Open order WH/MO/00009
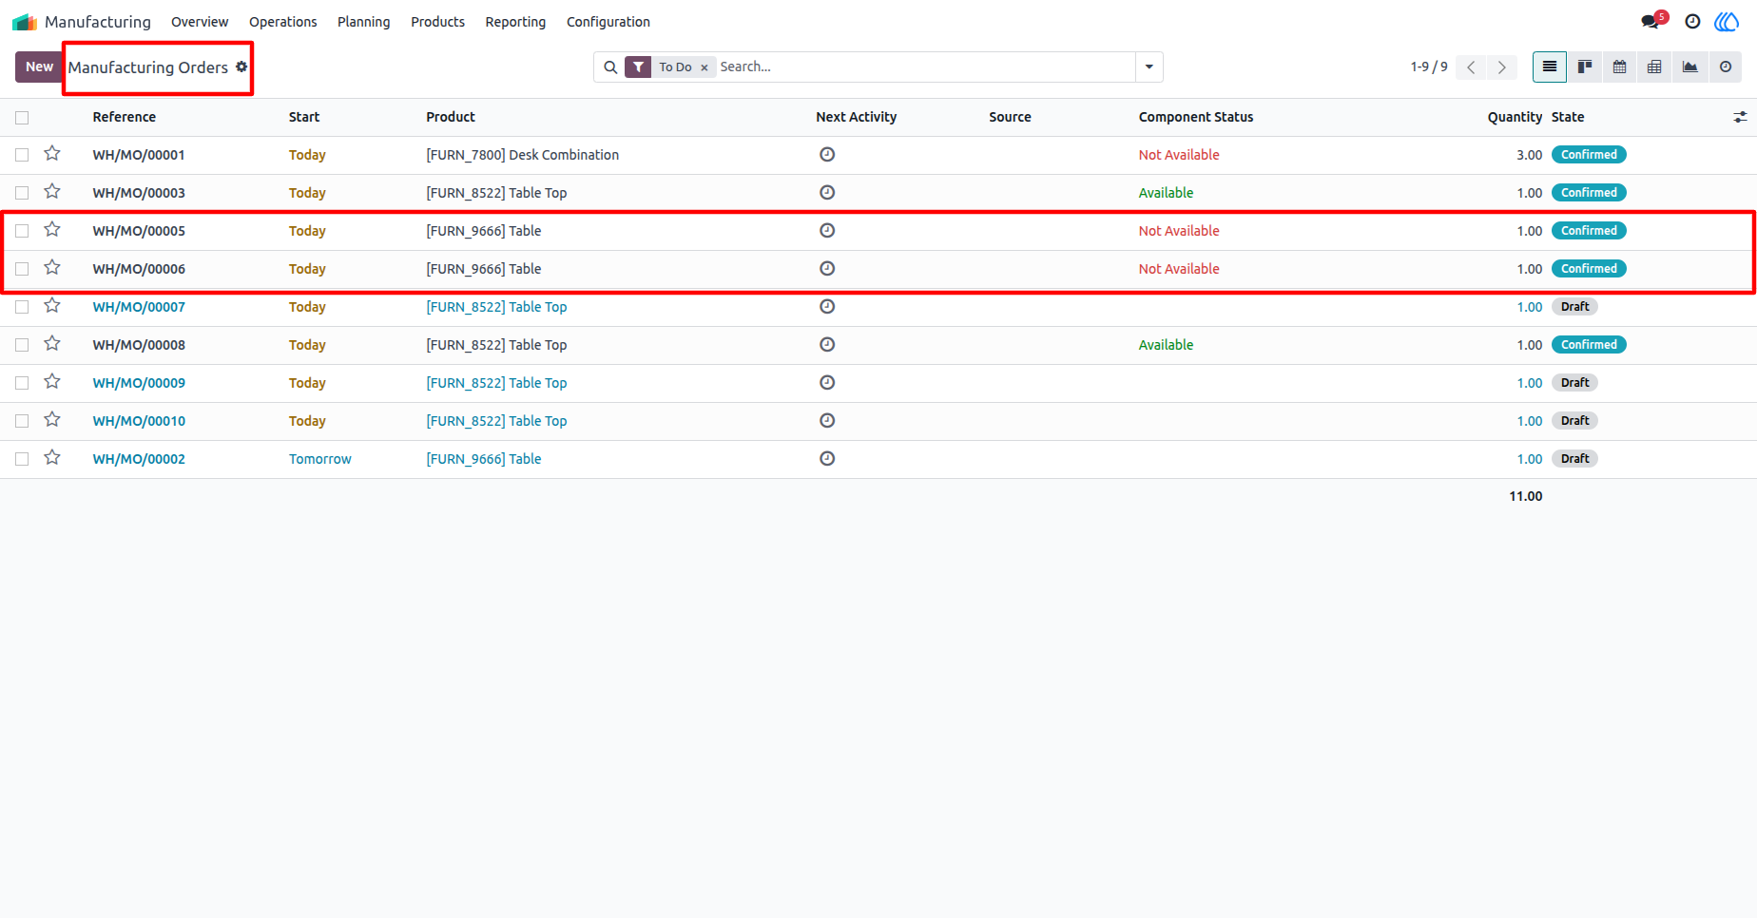 coord(139,383)
